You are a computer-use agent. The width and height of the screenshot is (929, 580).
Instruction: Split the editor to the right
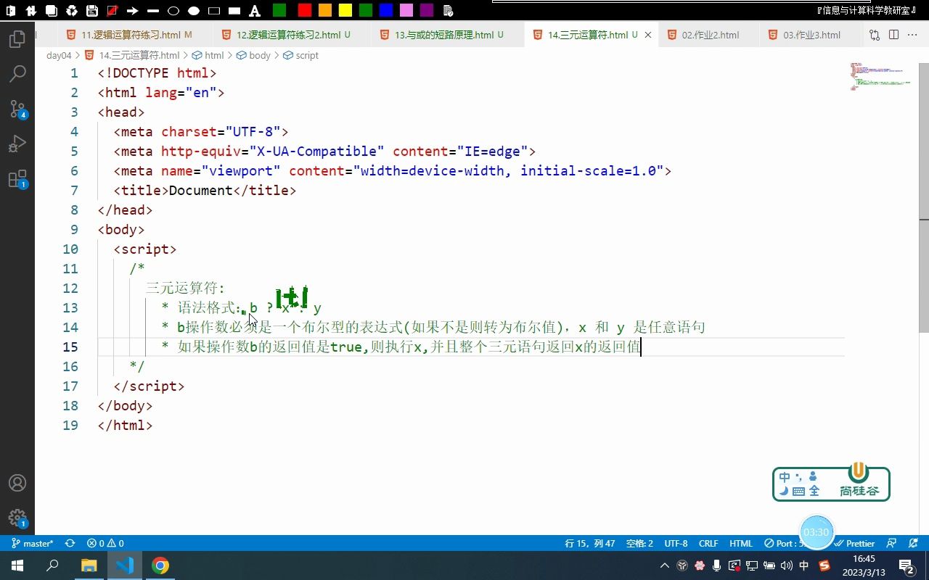[x=893, y=35]
